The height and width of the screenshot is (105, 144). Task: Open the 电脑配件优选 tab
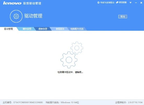[77, 29]
